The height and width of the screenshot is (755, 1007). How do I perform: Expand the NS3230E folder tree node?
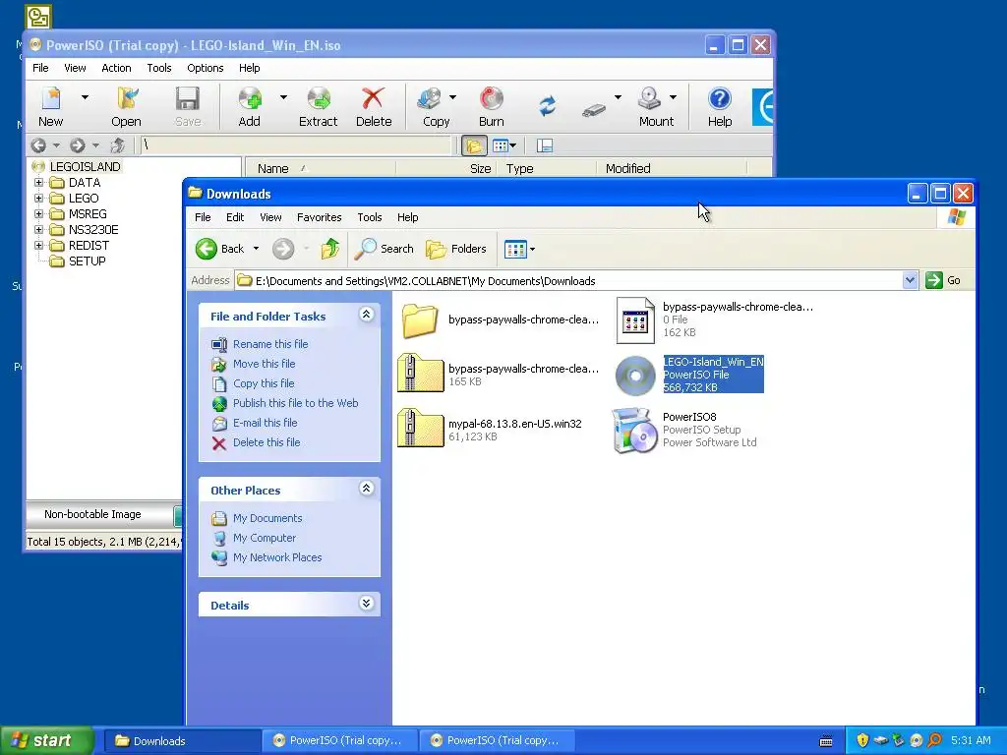pos(38,230)
